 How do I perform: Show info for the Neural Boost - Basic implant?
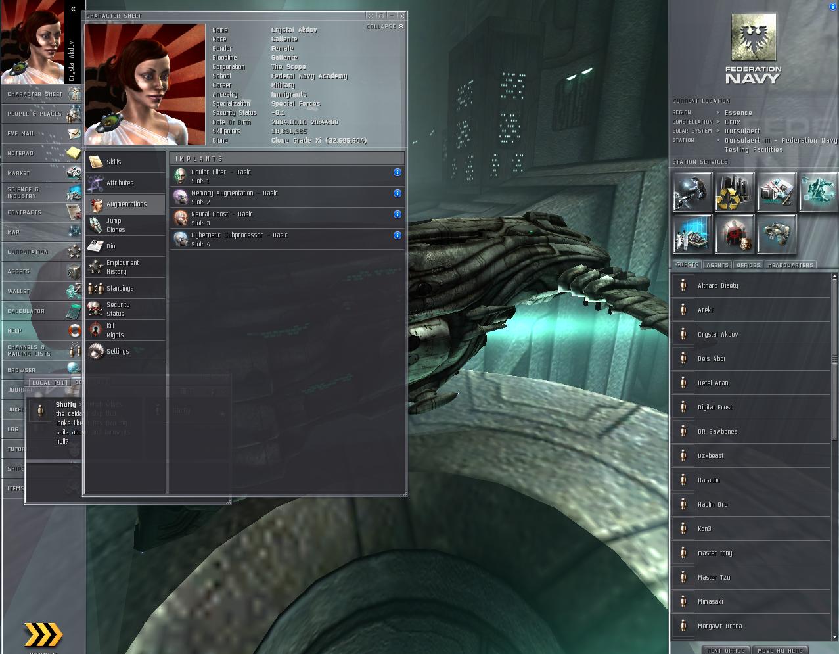pos(397,214)
